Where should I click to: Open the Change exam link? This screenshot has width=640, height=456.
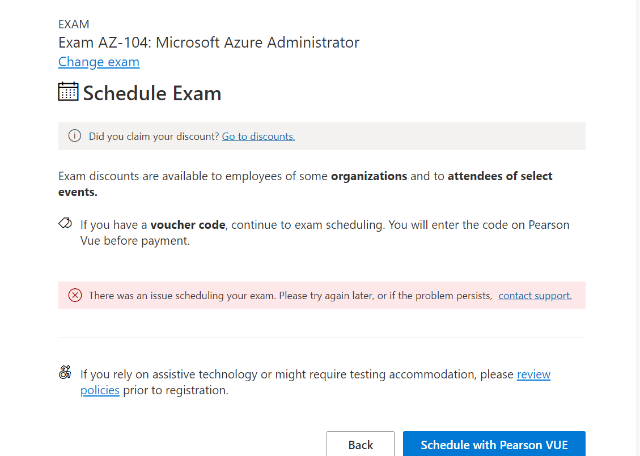(99, 62)
